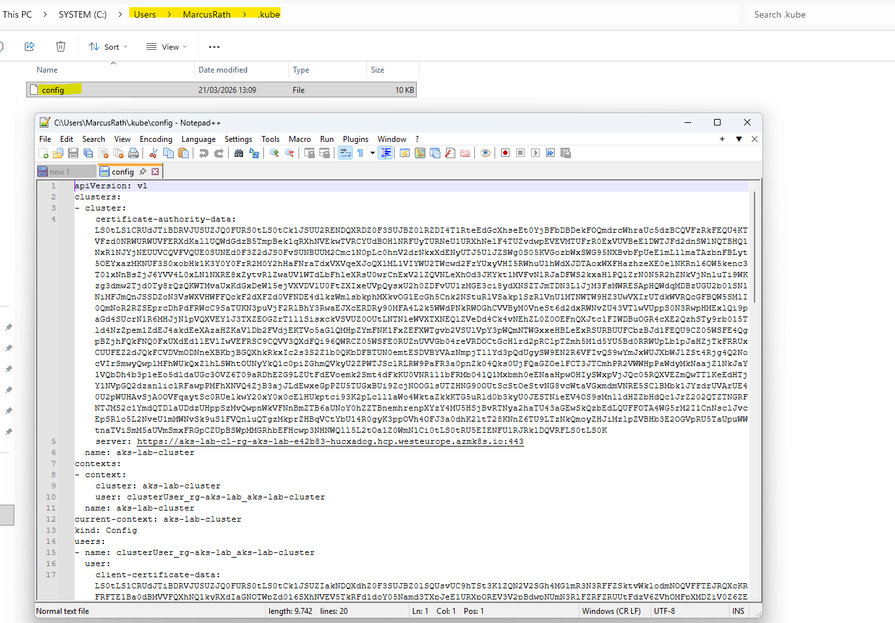Expand the chevron after SYSTEM (C:)

120,14
